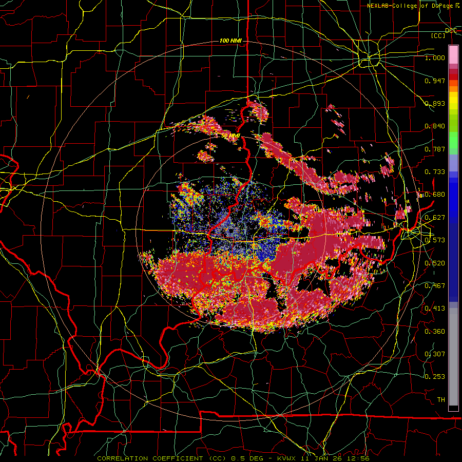This screenshot has height=462, width=462.
Task: Select the '0.413' scale value
Action: [x=435, y=309]
